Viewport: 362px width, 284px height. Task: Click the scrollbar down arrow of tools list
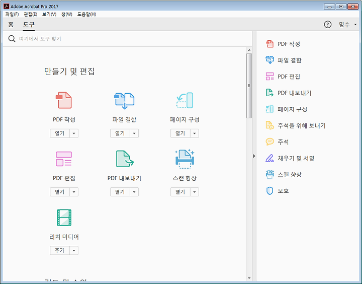(x=249, y=278)
